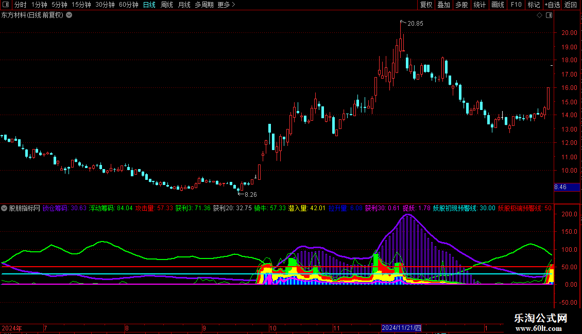Open the 多周期 multi-period view

click(204, 5)
